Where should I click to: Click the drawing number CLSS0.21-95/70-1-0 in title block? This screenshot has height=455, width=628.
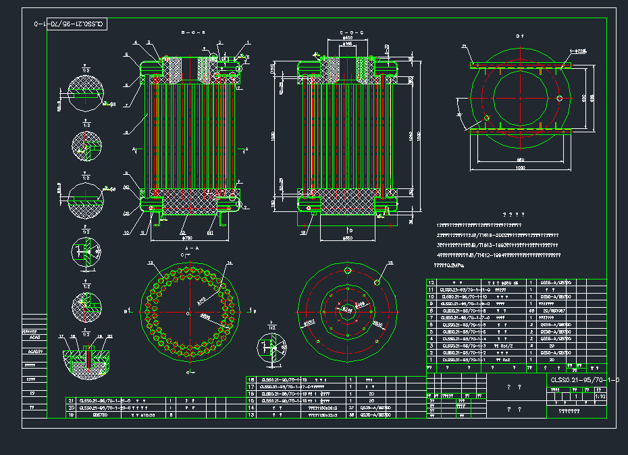point(584,381)
